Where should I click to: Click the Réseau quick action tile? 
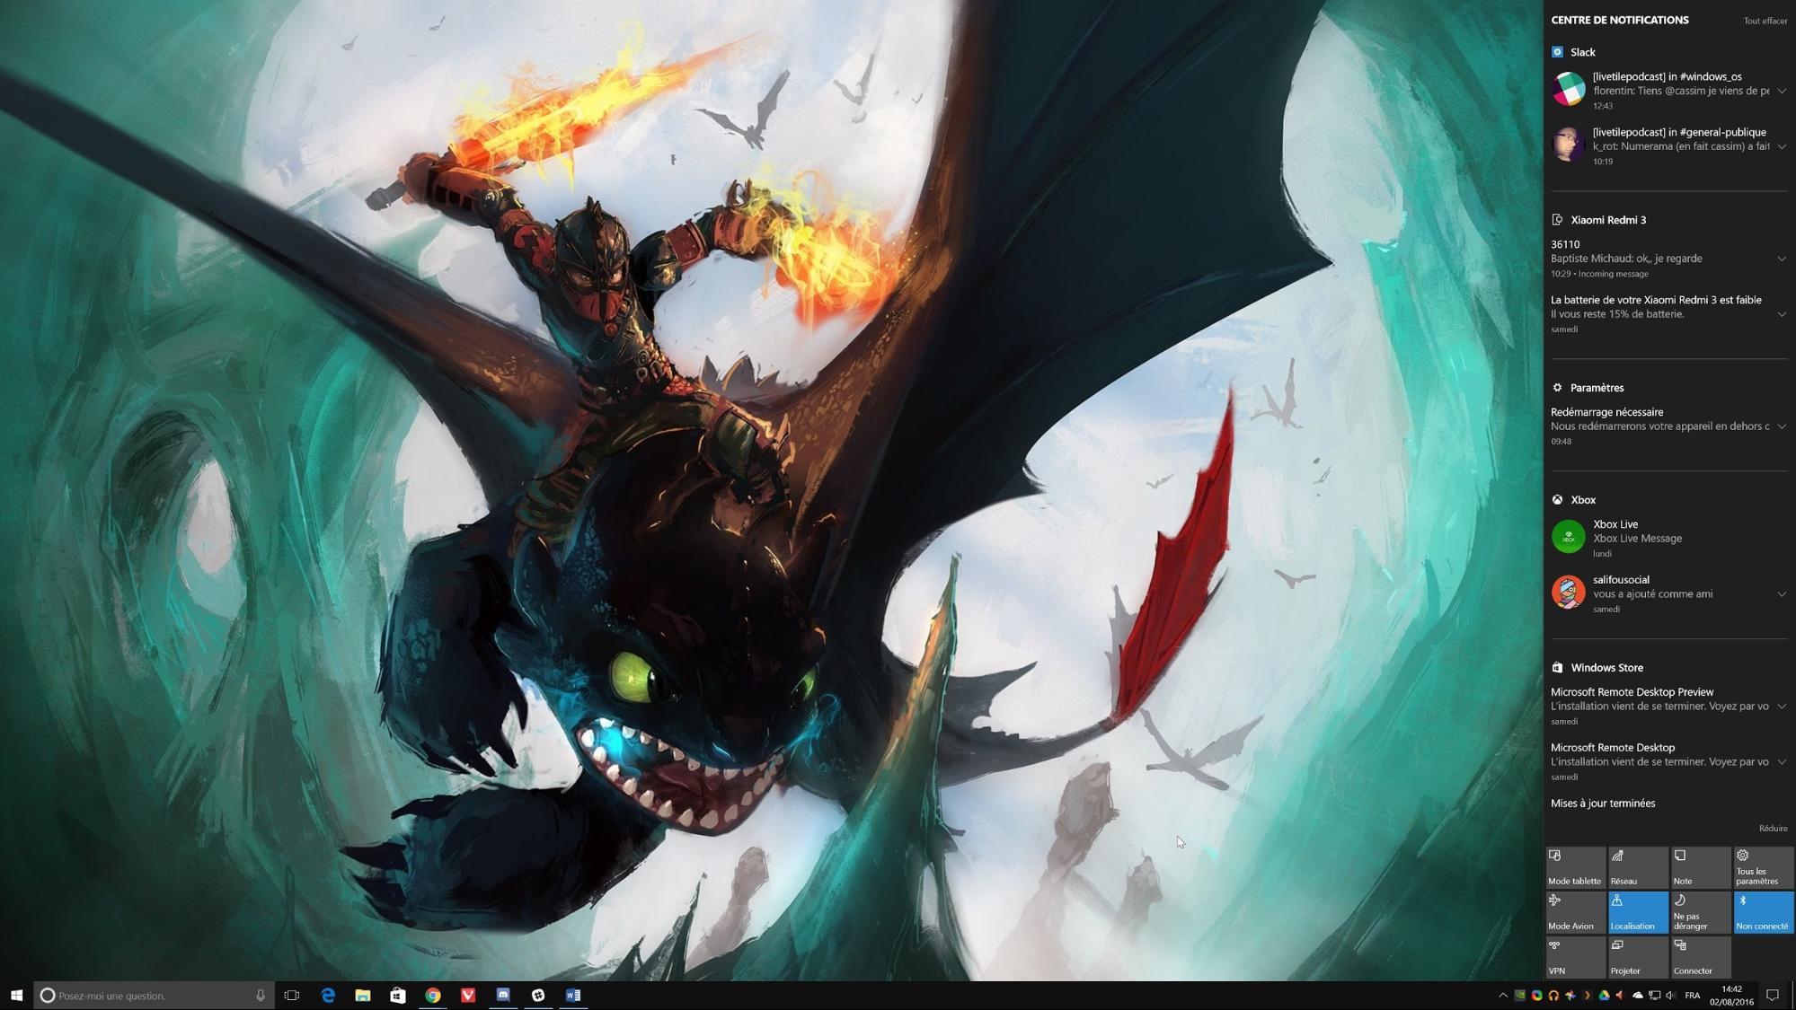(1639, 867)
